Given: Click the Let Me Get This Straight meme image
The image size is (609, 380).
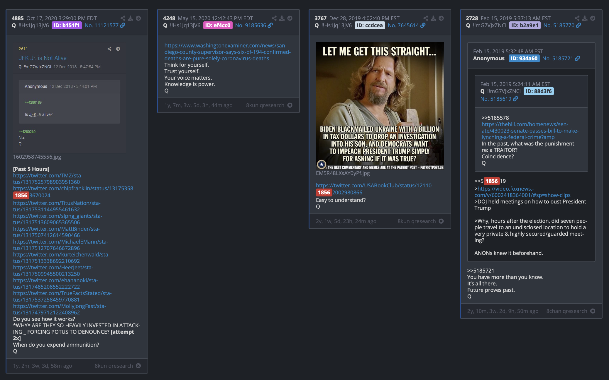Looking at the screenshot, I should [x=380, y=106].
